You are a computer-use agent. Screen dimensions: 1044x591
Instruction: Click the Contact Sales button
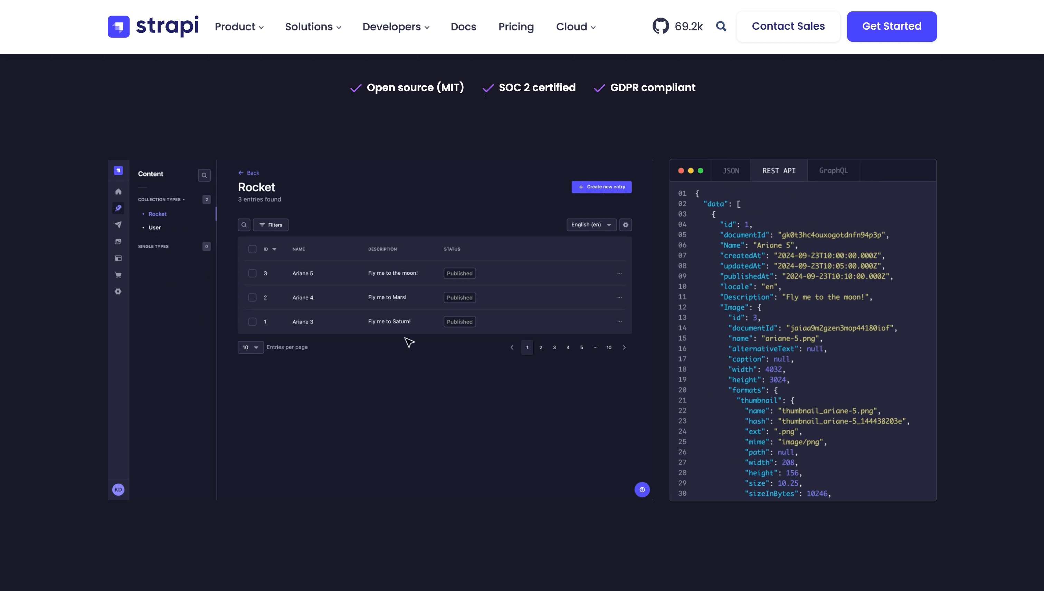(x=788, y=26)
